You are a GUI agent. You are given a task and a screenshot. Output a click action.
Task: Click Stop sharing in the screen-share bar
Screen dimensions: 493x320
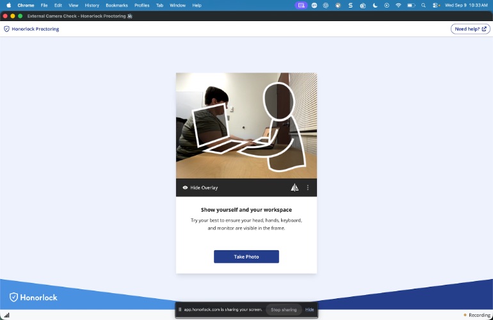coord(284,310)
